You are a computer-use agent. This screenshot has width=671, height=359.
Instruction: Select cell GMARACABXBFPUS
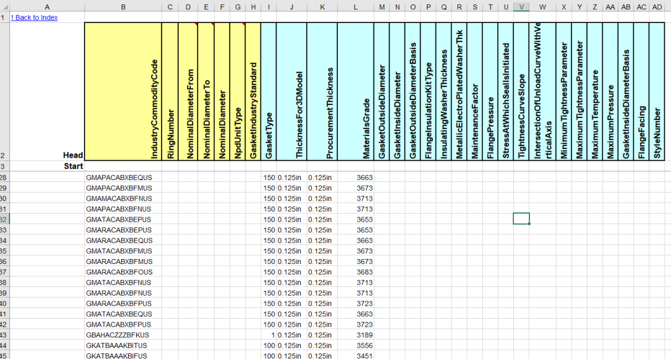click(x=123, y=303)
